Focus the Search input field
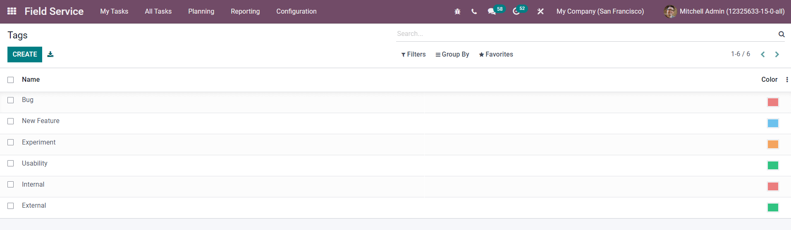The width and height of the screenshot is (791, 230). point(586,34)
